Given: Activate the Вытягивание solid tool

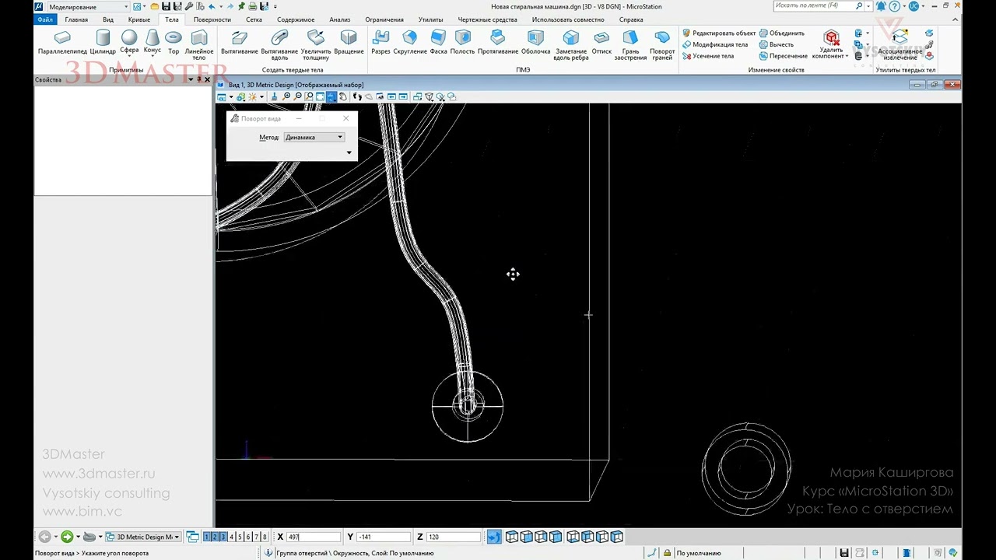Looking at the screenshot, I should [x=239, y=42].
